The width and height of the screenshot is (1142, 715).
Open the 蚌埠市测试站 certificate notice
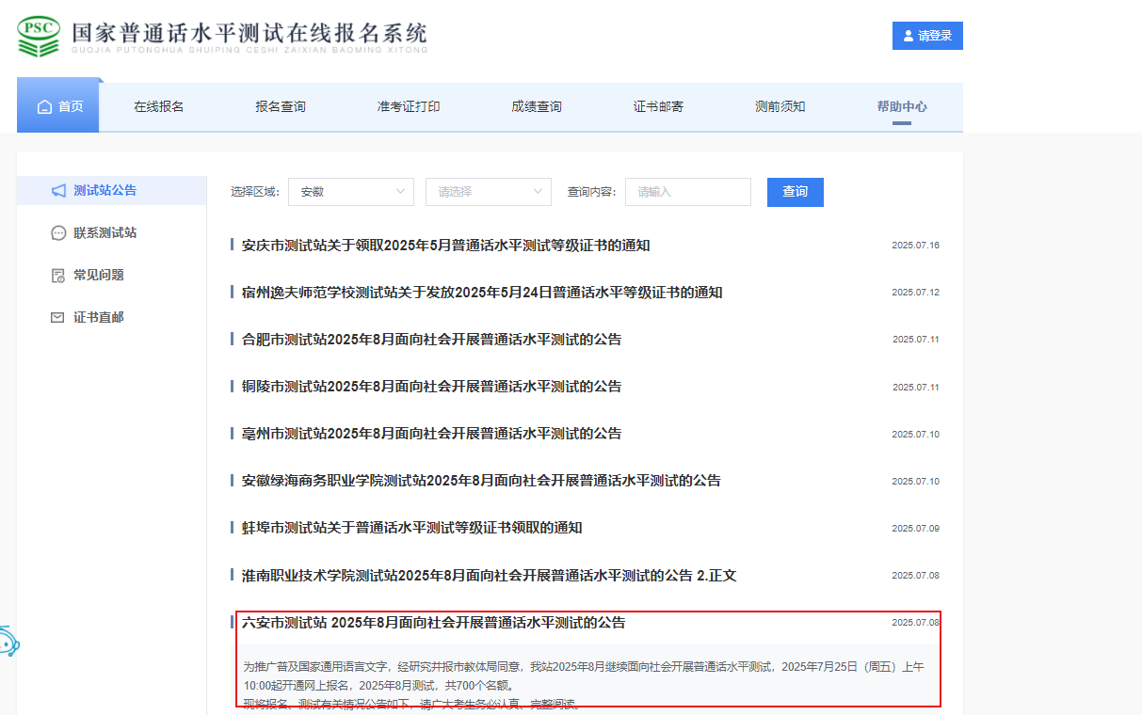(412, 528)
